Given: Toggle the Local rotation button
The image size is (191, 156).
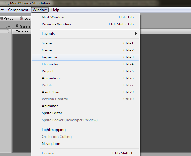Looking at the screenshot, I should [x=25, y=18].
